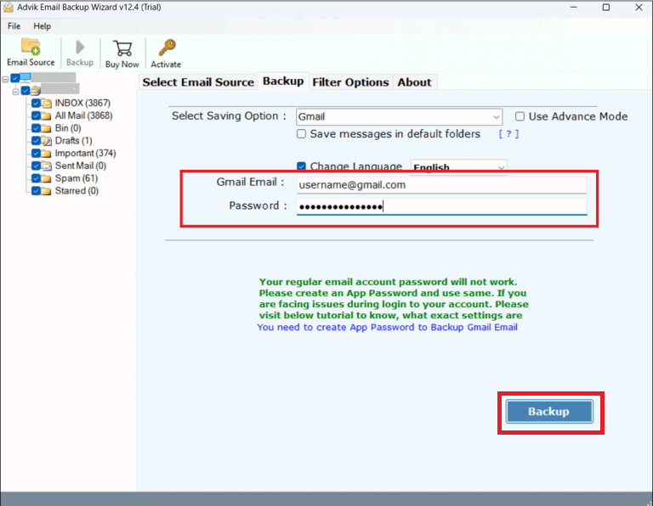Select the Drafts folder icon
This screenshot has width=653, height=506.
(x=47, y=141)
